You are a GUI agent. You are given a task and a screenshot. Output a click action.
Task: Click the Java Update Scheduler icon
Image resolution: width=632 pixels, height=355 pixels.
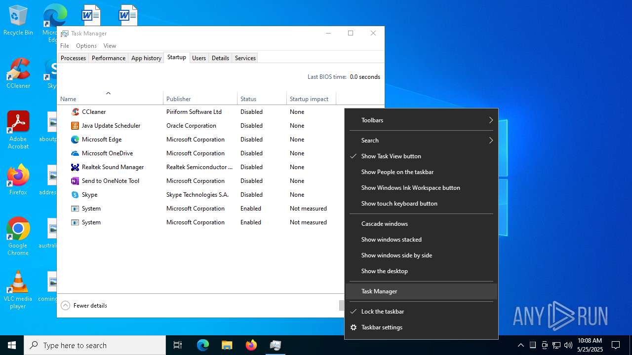coord(75,126)
